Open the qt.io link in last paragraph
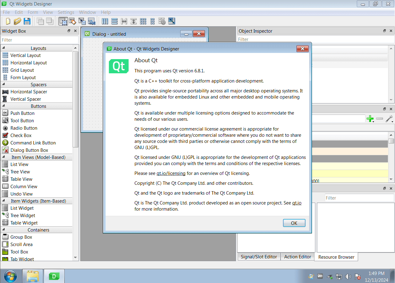This screenshot has width=395, height=283. [x=297, y=203]
